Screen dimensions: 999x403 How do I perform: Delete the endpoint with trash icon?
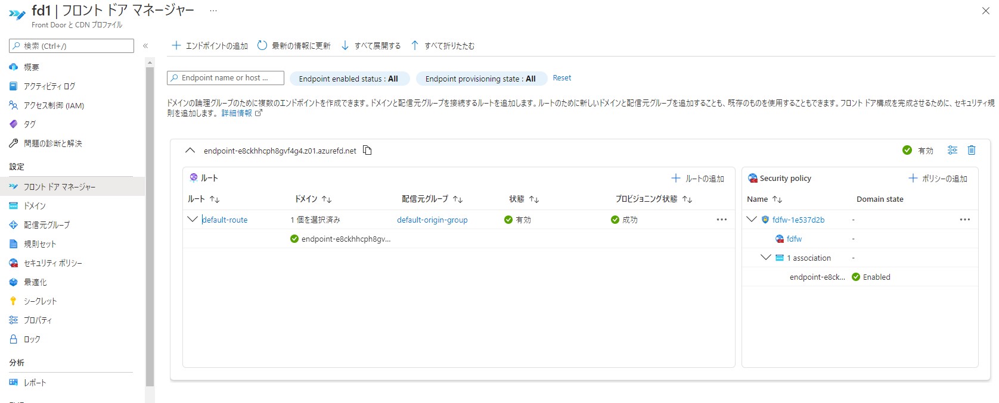pos(972,150)
